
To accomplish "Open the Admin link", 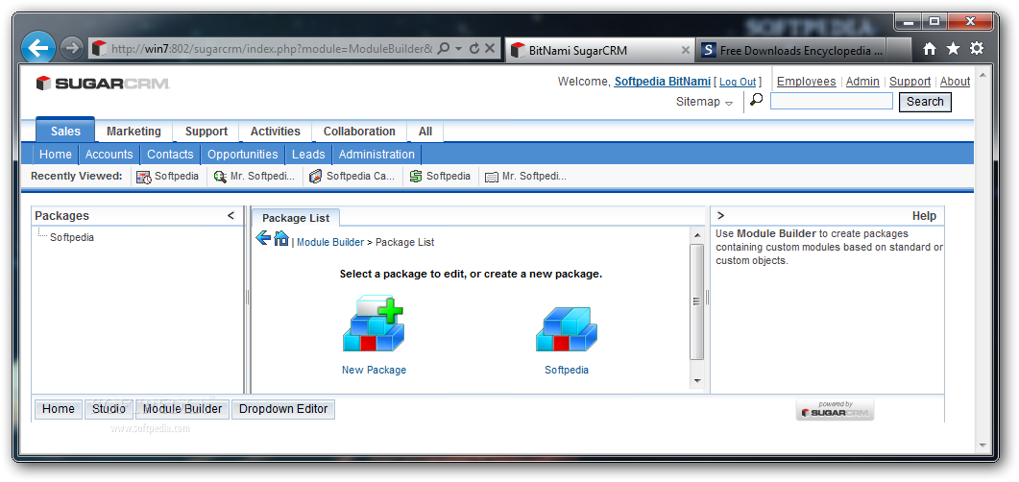I will [x=862, y=82].
